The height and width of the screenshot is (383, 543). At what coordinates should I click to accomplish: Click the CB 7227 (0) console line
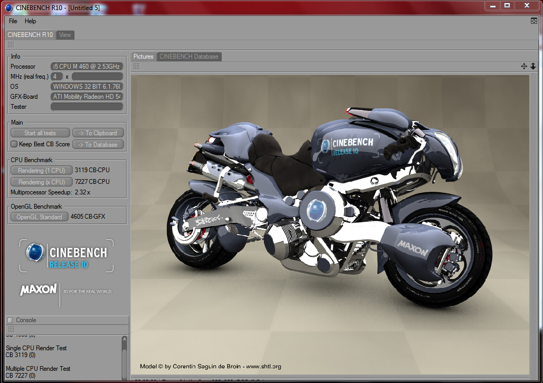tap(21, 376)
